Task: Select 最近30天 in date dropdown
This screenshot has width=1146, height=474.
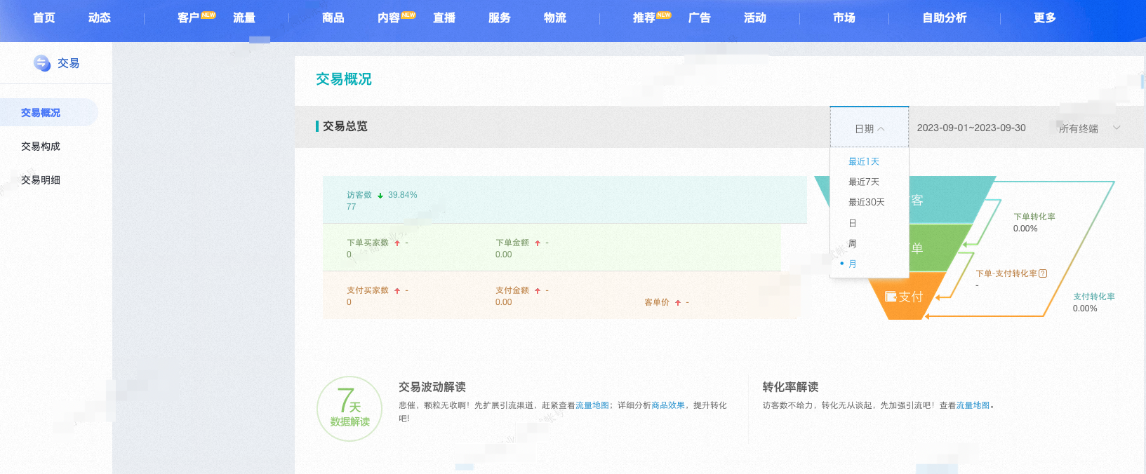Action: [867, 202]
